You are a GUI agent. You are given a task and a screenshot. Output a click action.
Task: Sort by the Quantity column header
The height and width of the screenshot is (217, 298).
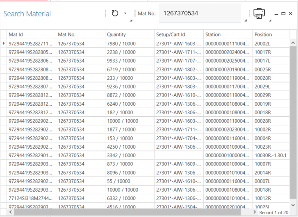pyautogui.click(x=129, y=34)
